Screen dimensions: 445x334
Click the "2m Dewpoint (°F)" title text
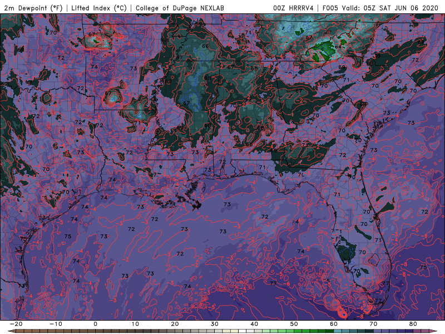pyautogui.click(x=33, y=8)
